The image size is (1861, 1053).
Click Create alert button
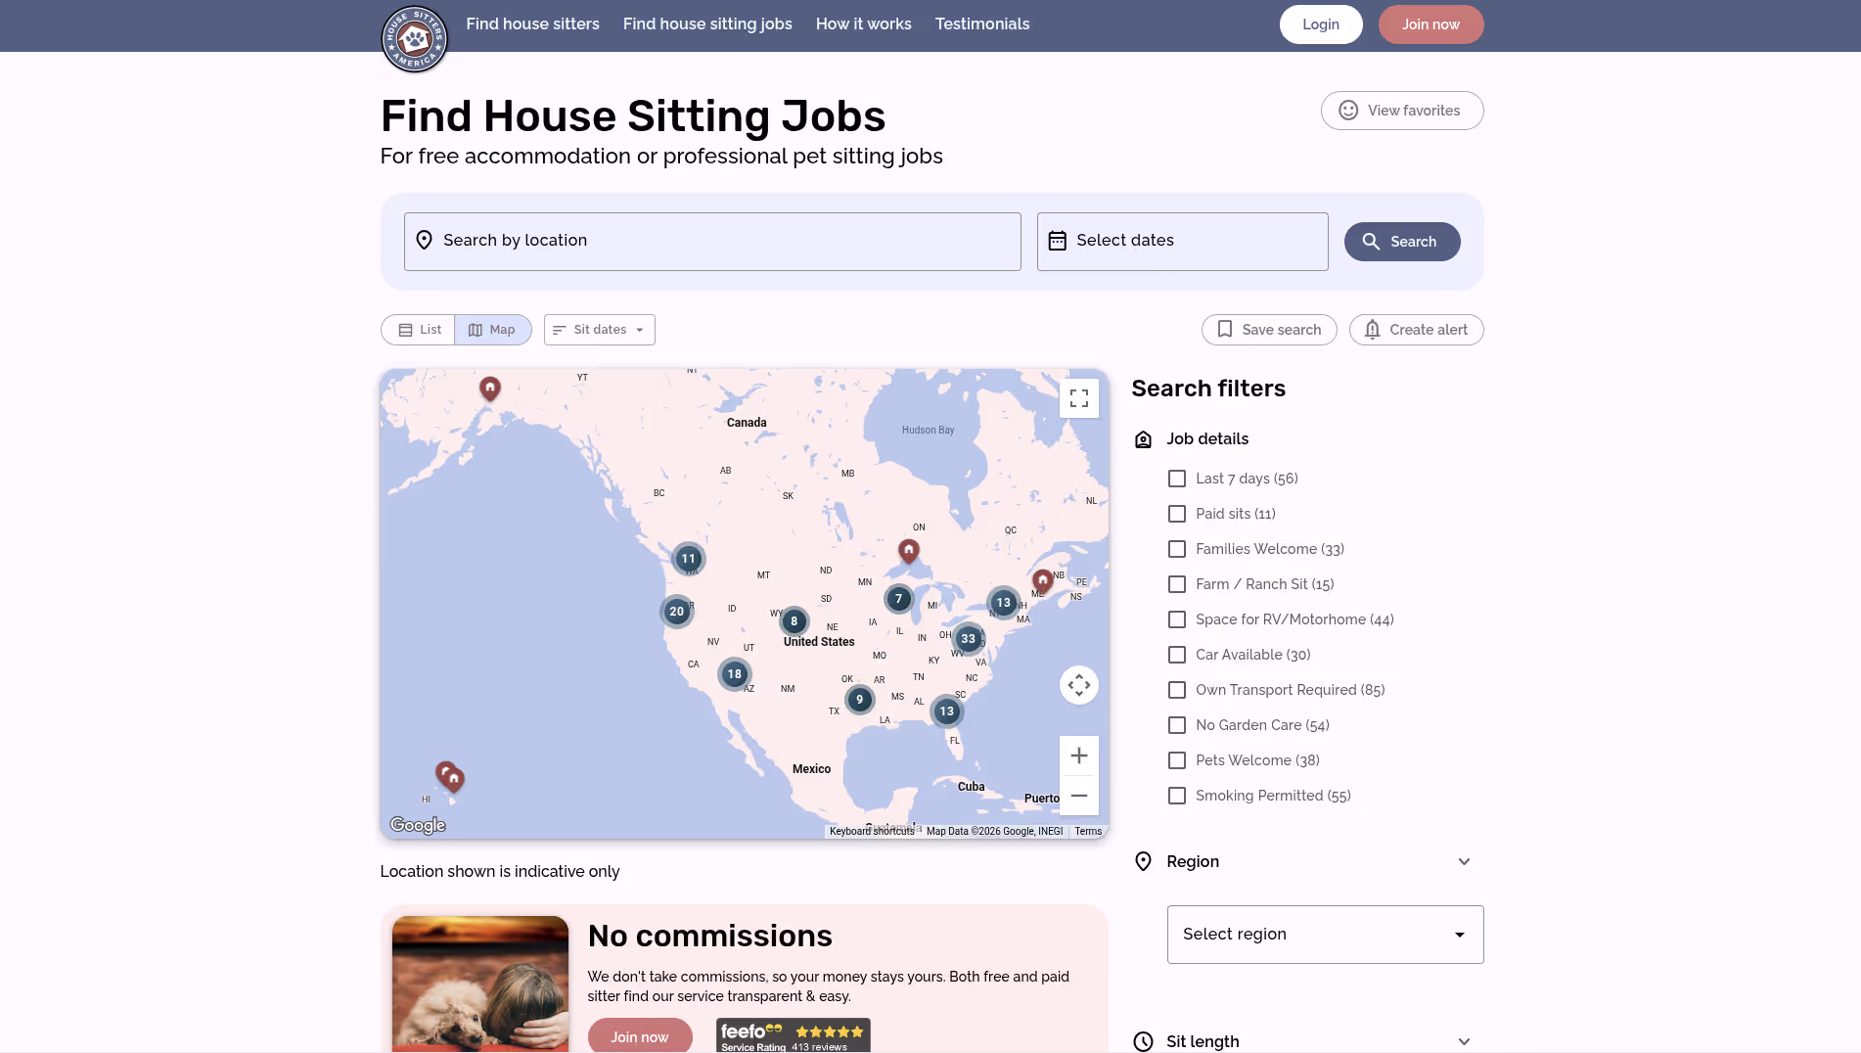1416,330
